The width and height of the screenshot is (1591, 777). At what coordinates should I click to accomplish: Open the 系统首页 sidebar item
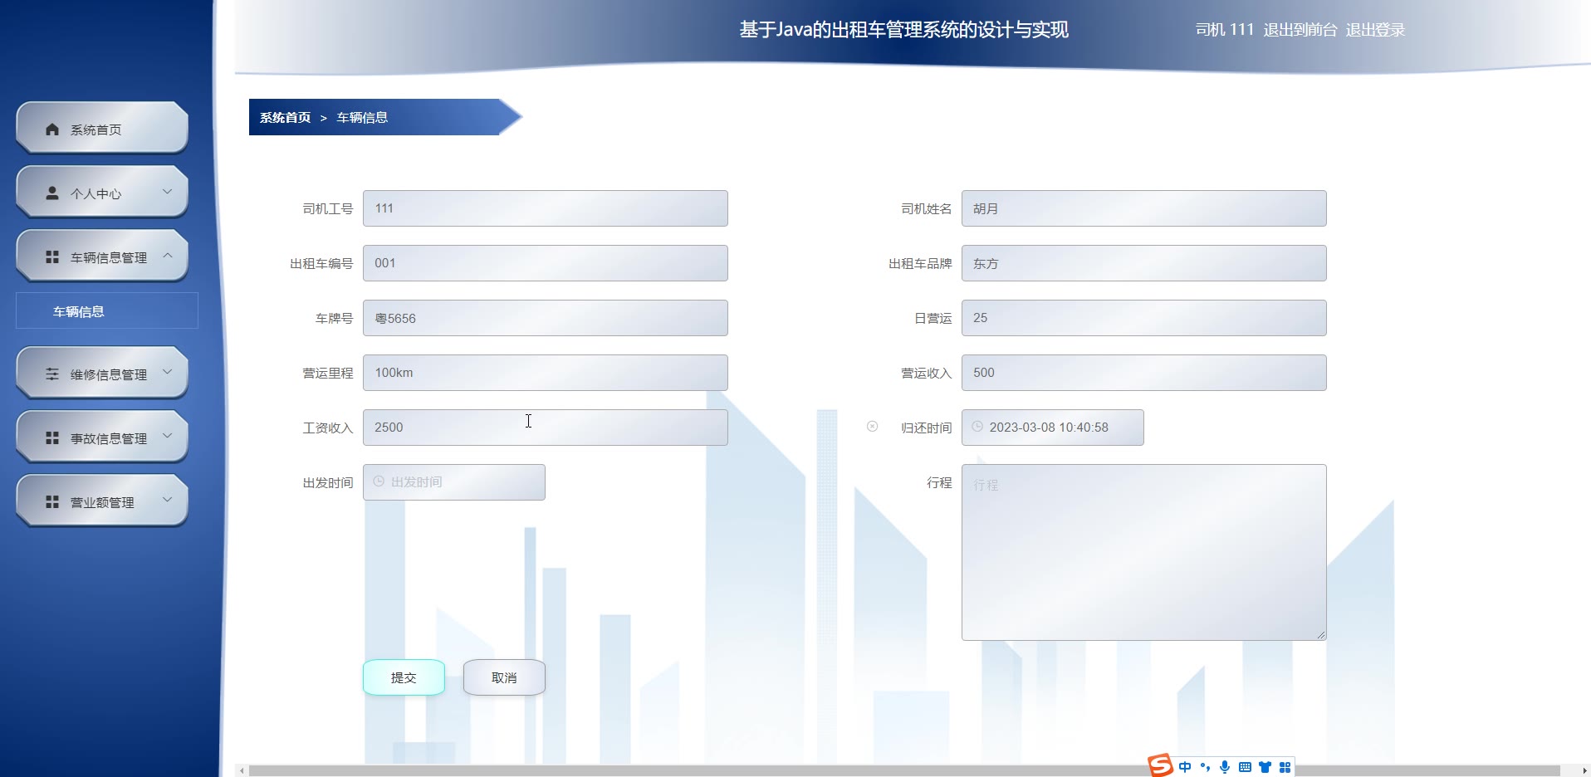(x=102, y=129)
